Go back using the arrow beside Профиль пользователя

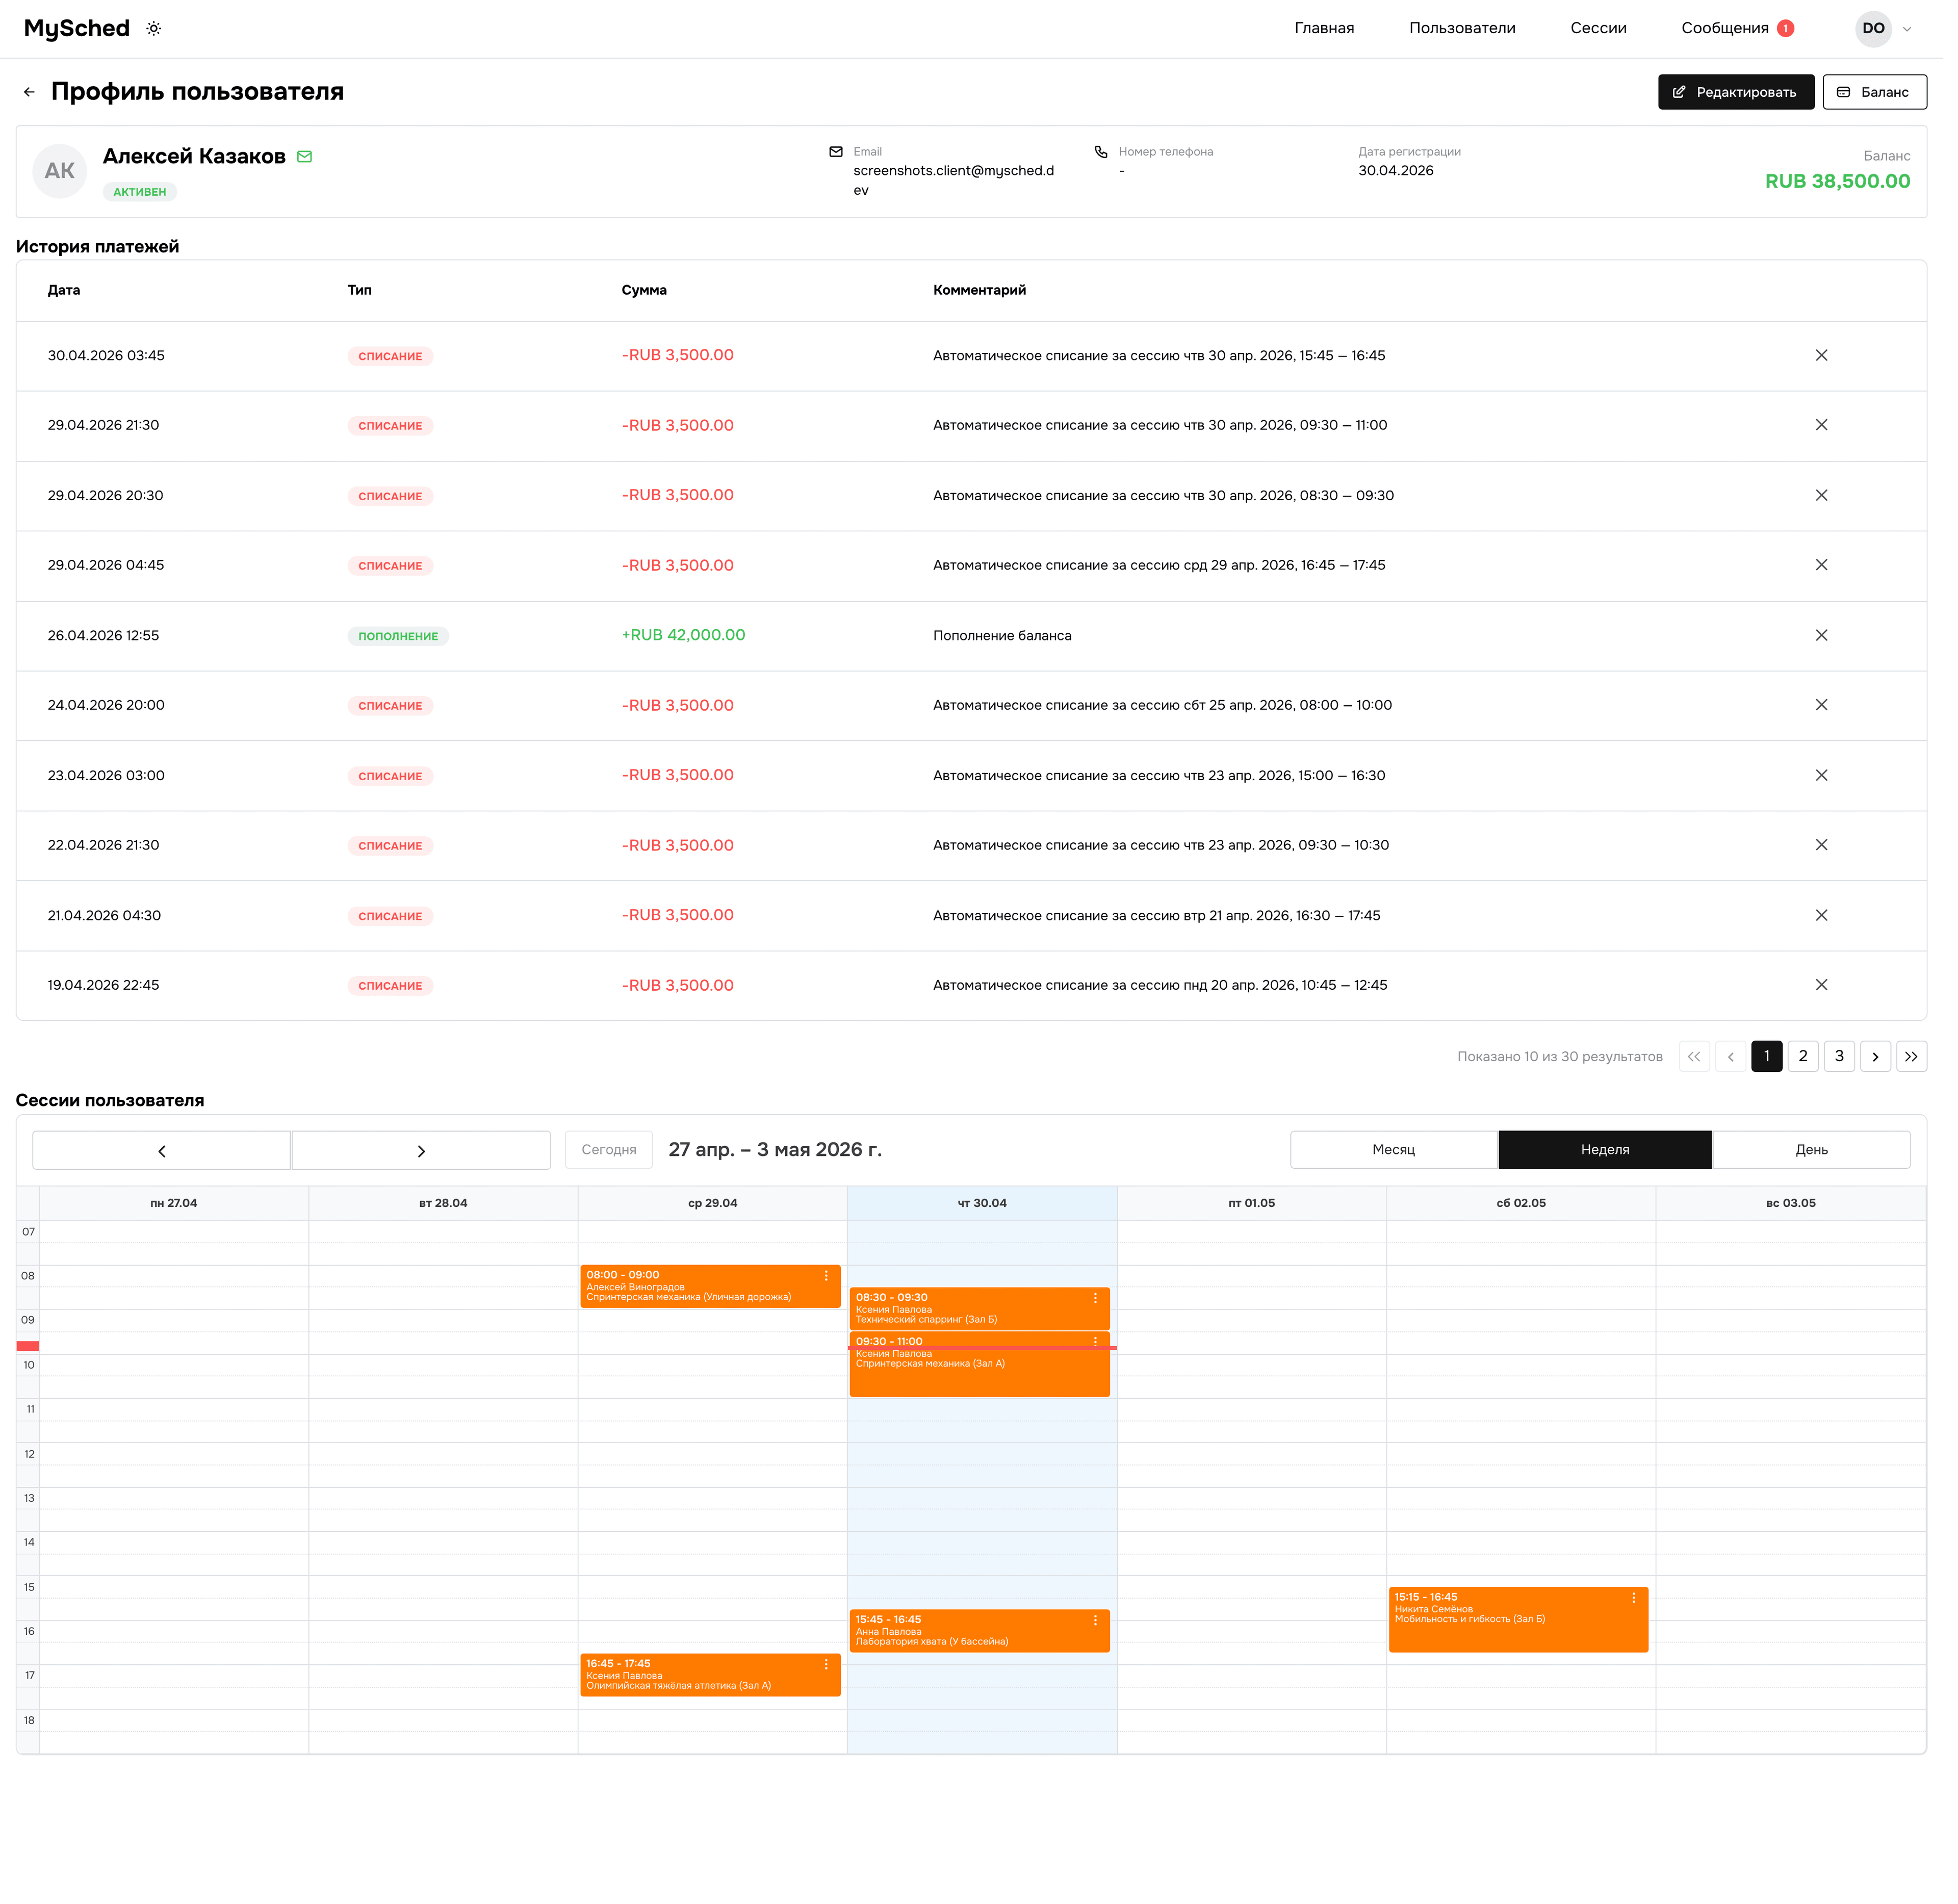29,92
